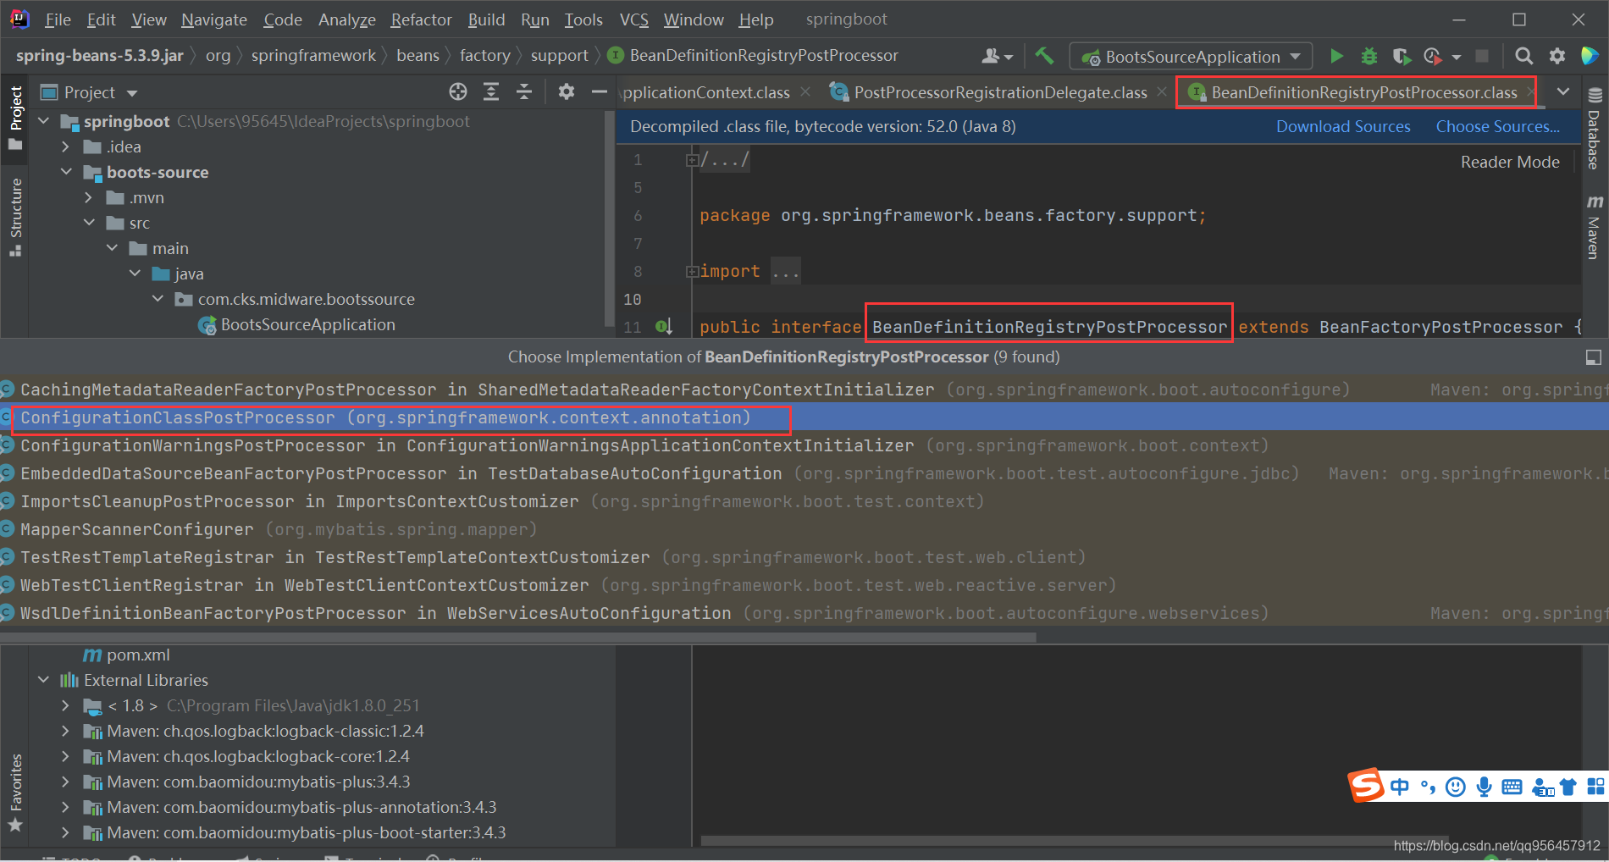This screenshot has height=862, width=1609.
Task: Collapse the src folder
Action: coord(89,223)
